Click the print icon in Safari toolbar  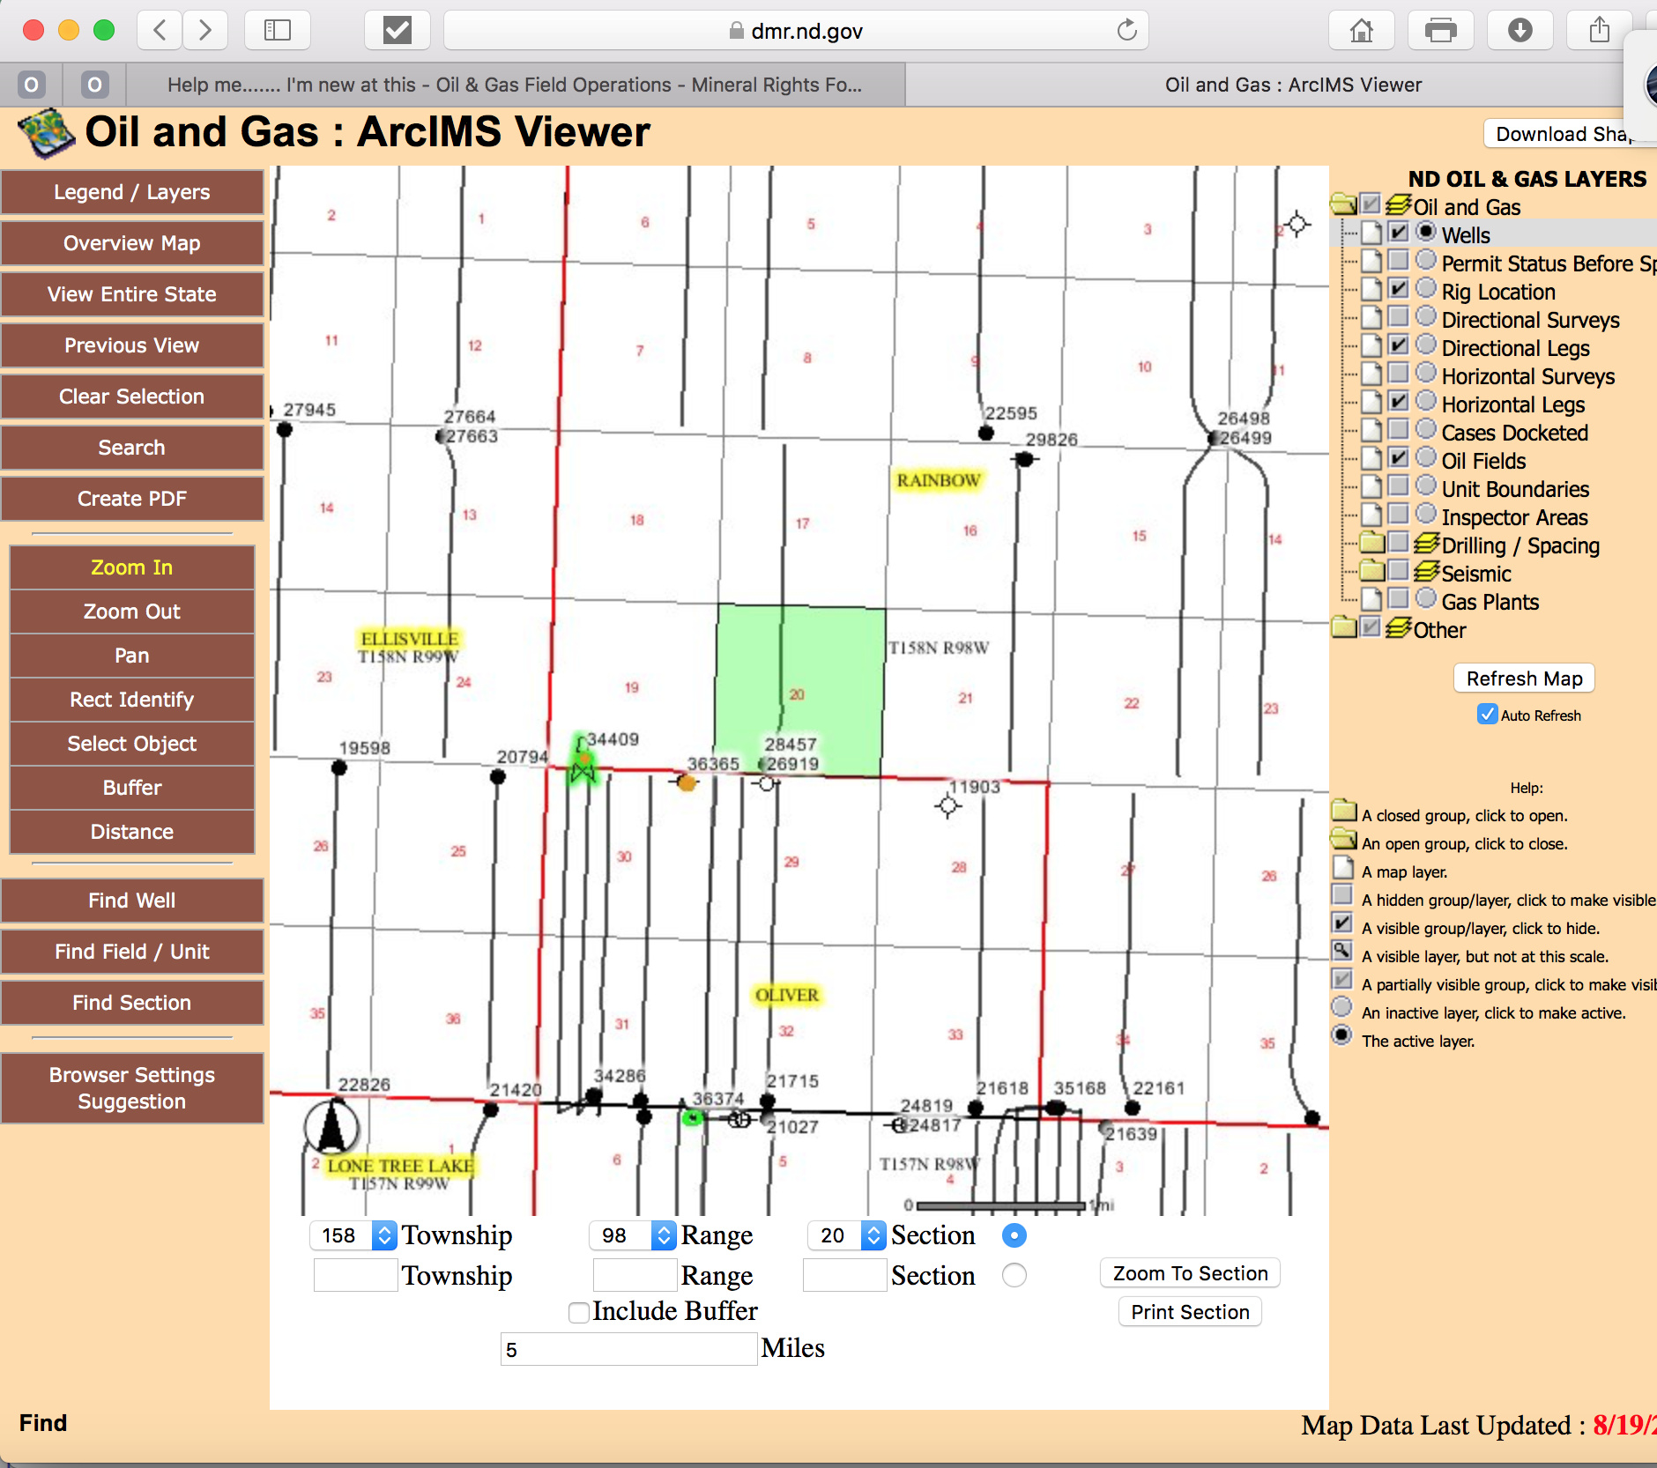tap(1440, 31)
